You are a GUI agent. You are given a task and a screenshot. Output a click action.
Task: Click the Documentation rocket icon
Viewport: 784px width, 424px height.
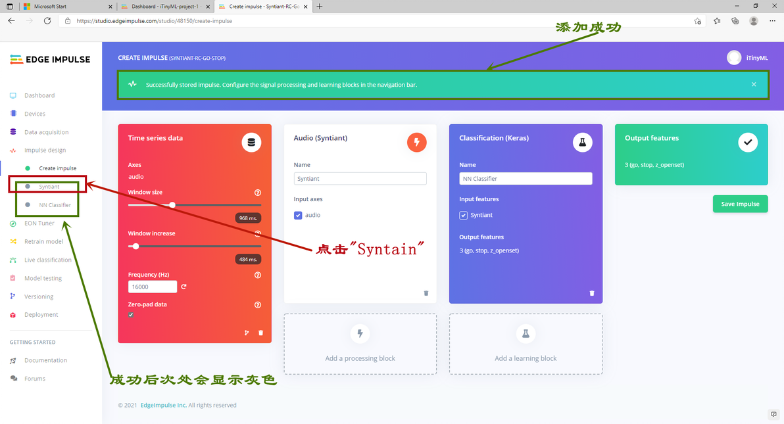13,360
